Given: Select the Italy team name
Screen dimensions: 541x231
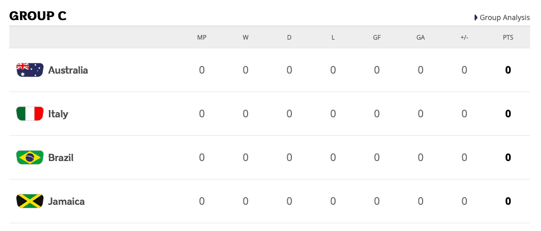Looking at the screenshot, I should pos(58,114).
